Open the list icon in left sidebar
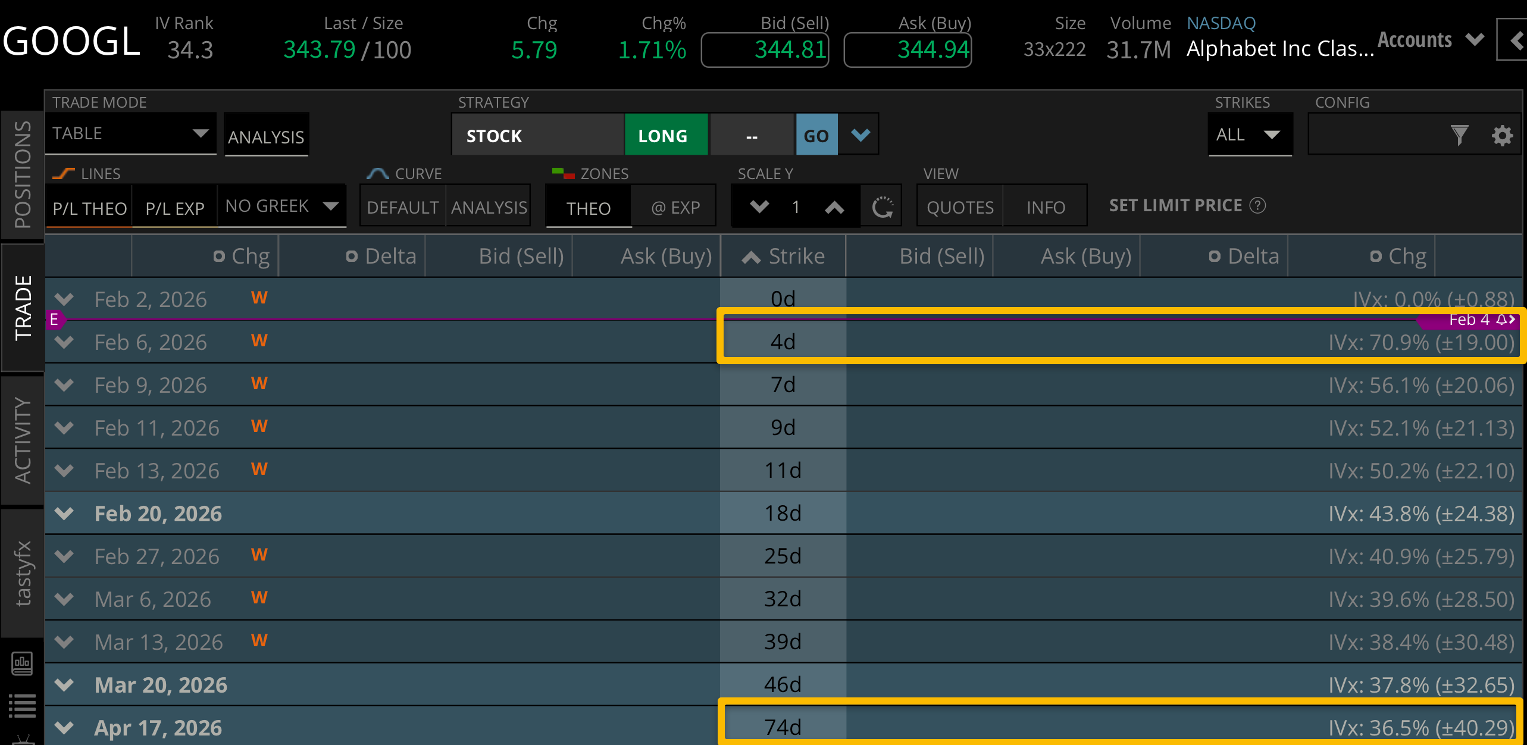Image resolution: width=1527 pixels, height=745 pixels. (x=22, y=706)
